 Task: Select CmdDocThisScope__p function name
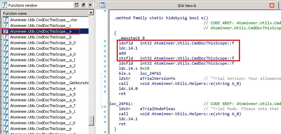coord(41,129)
